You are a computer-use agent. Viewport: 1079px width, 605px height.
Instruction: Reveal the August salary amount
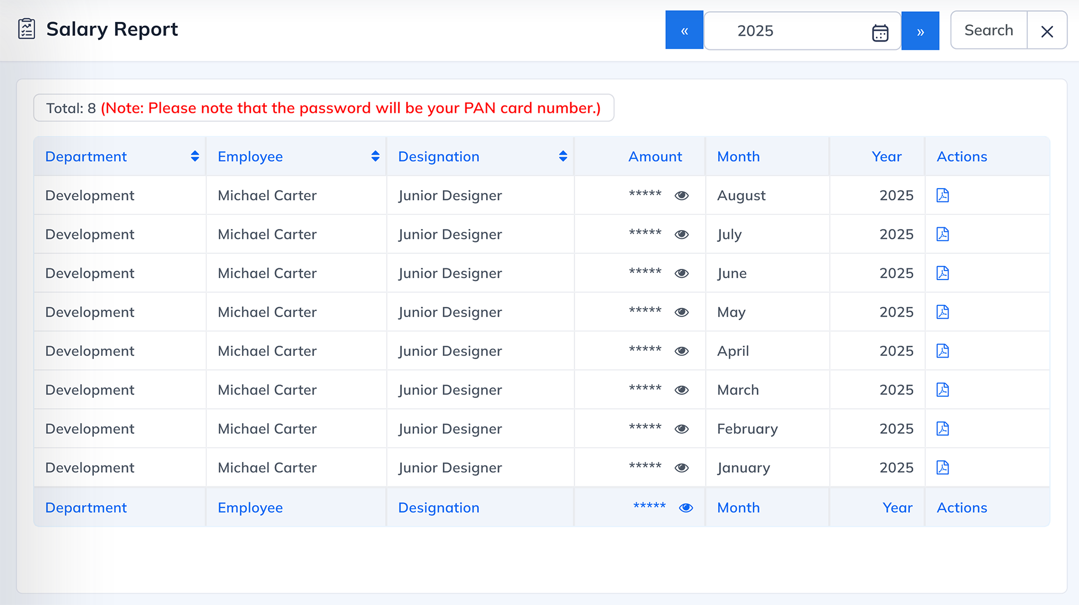point(682,195)
